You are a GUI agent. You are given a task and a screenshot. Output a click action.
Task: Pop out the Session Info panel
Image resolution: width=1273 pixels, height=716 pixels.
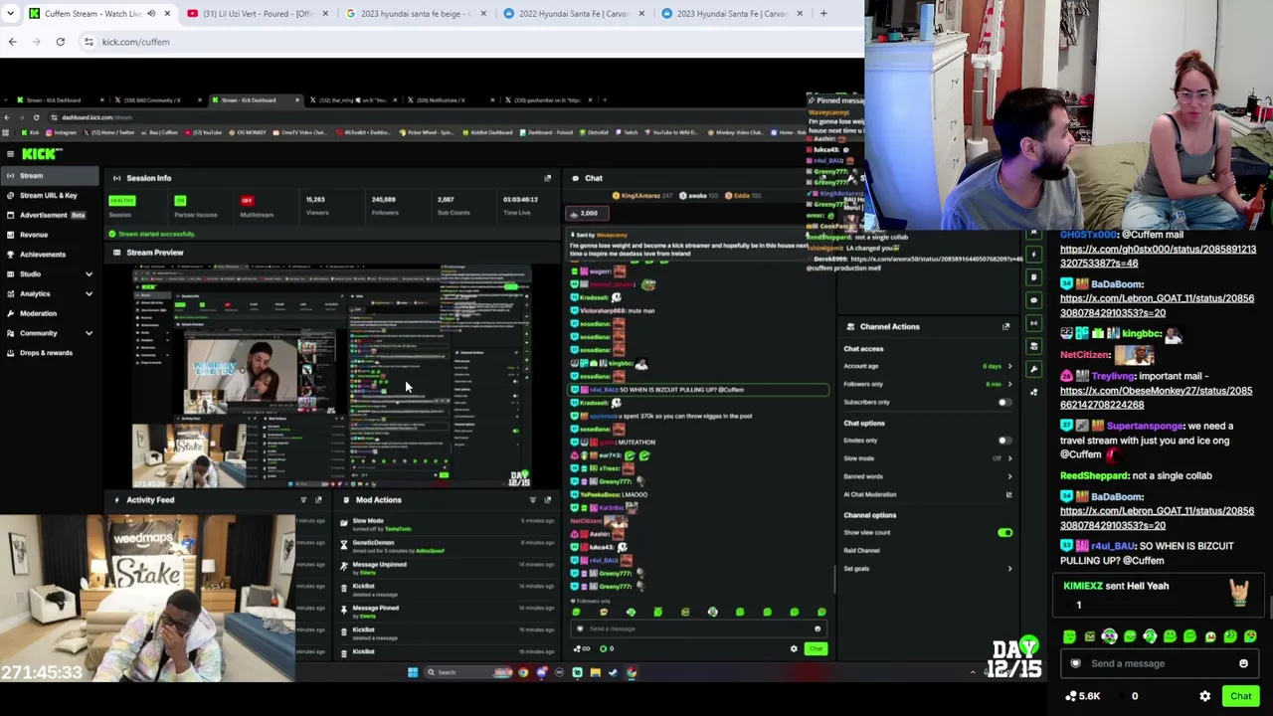click(547, 178)
